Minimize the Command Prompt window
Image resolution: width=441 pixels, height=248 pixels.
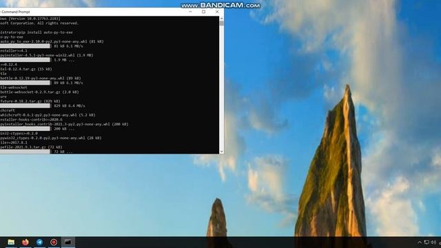pos(190,12)
